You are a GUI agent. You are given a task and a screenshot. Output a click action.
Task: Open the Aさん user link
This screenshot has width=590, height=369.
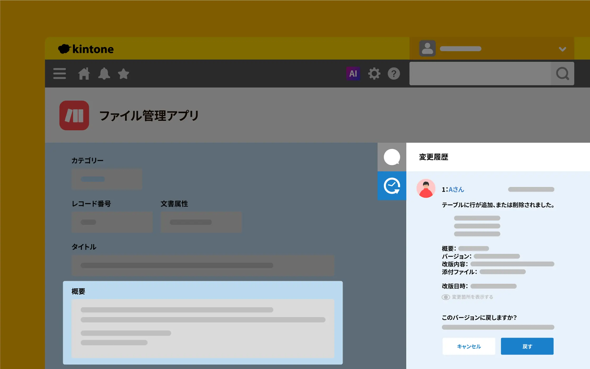click(x=456, y=190)
